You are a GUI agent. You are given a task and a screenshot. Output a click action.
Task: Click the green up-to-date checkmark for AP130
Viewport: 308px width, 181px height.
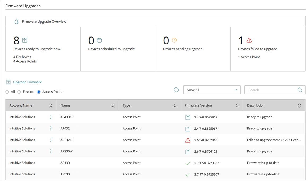point(188,163)
